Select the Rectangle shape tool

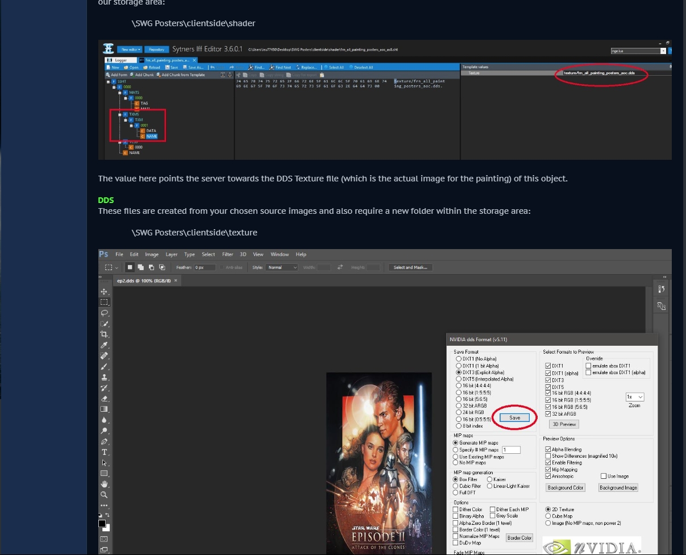coord(105,473)
